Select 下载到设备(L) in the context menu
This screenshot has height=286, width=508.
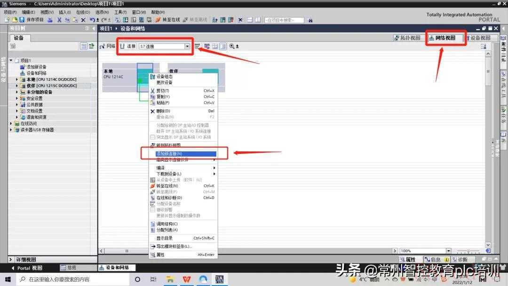183,174
